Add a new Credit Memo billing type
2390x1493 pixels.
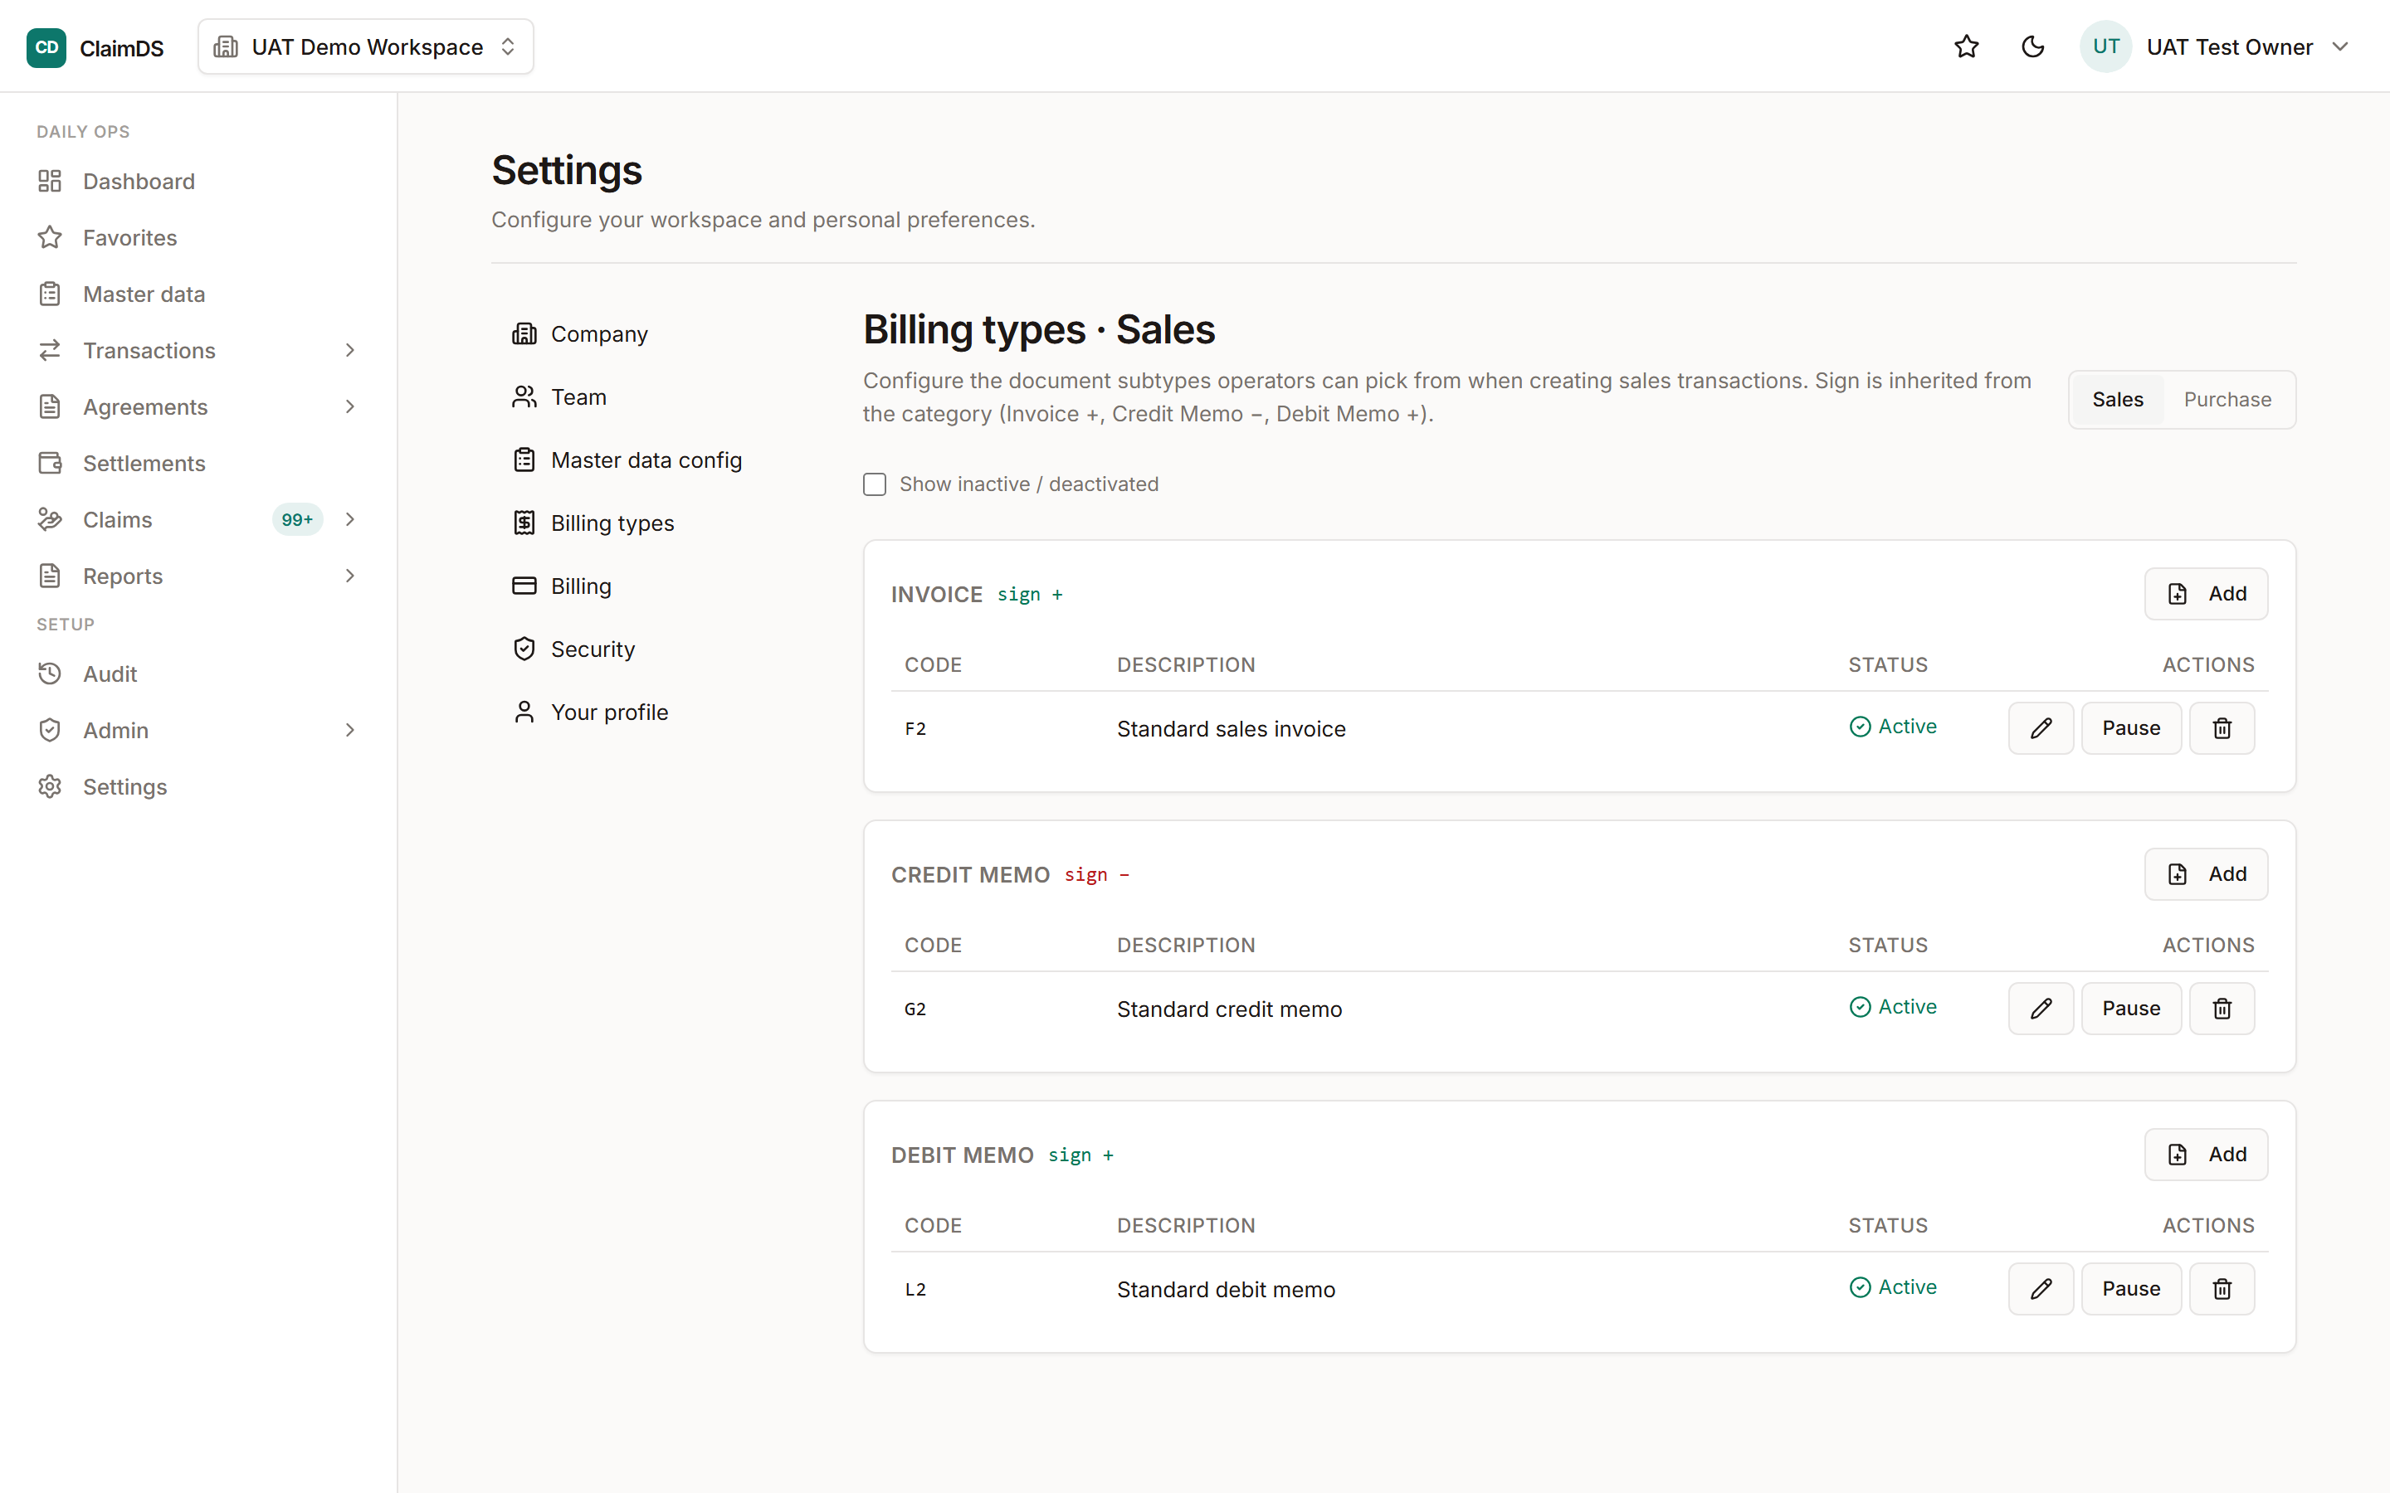click(x=2205, y=875)
